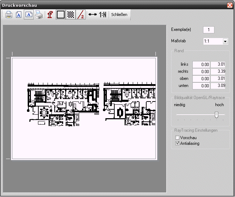Click the links margin 0.00 field
The width and height of the screenshot is (235, 197).
[x=201, y=64]
